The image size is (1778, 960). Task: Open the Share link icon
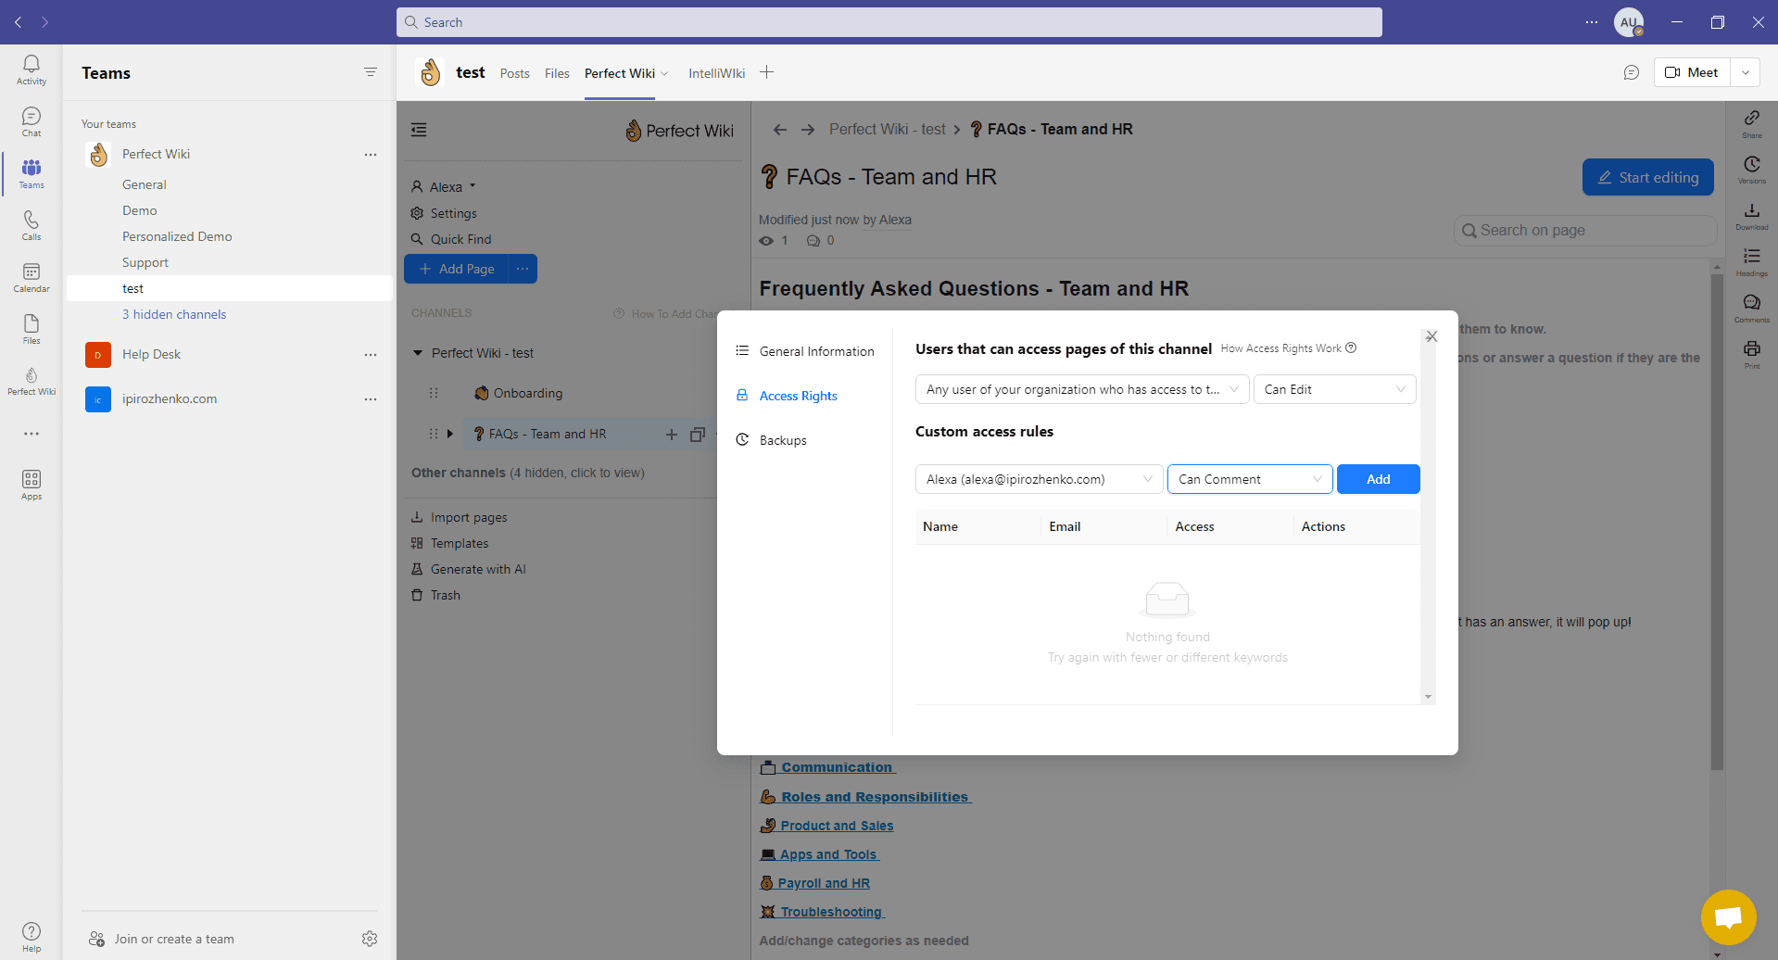pyautogui.click(x=1752, y=123)
